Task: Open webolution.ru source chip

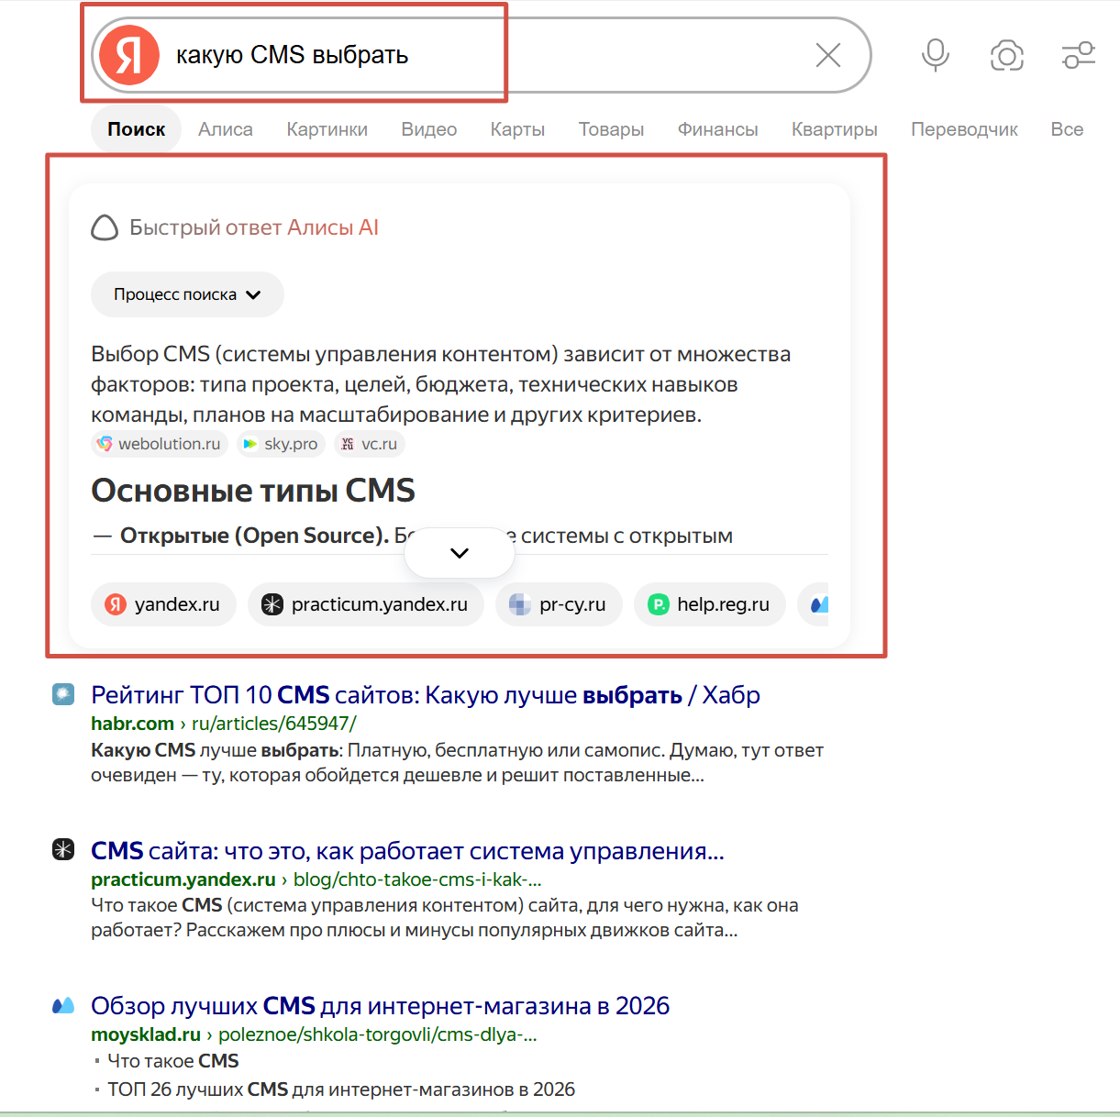Action: point(160,444)
